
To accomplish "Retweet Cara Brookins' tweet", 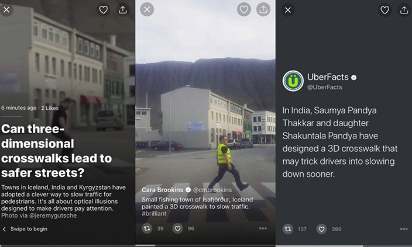I will tap(146, 228).
